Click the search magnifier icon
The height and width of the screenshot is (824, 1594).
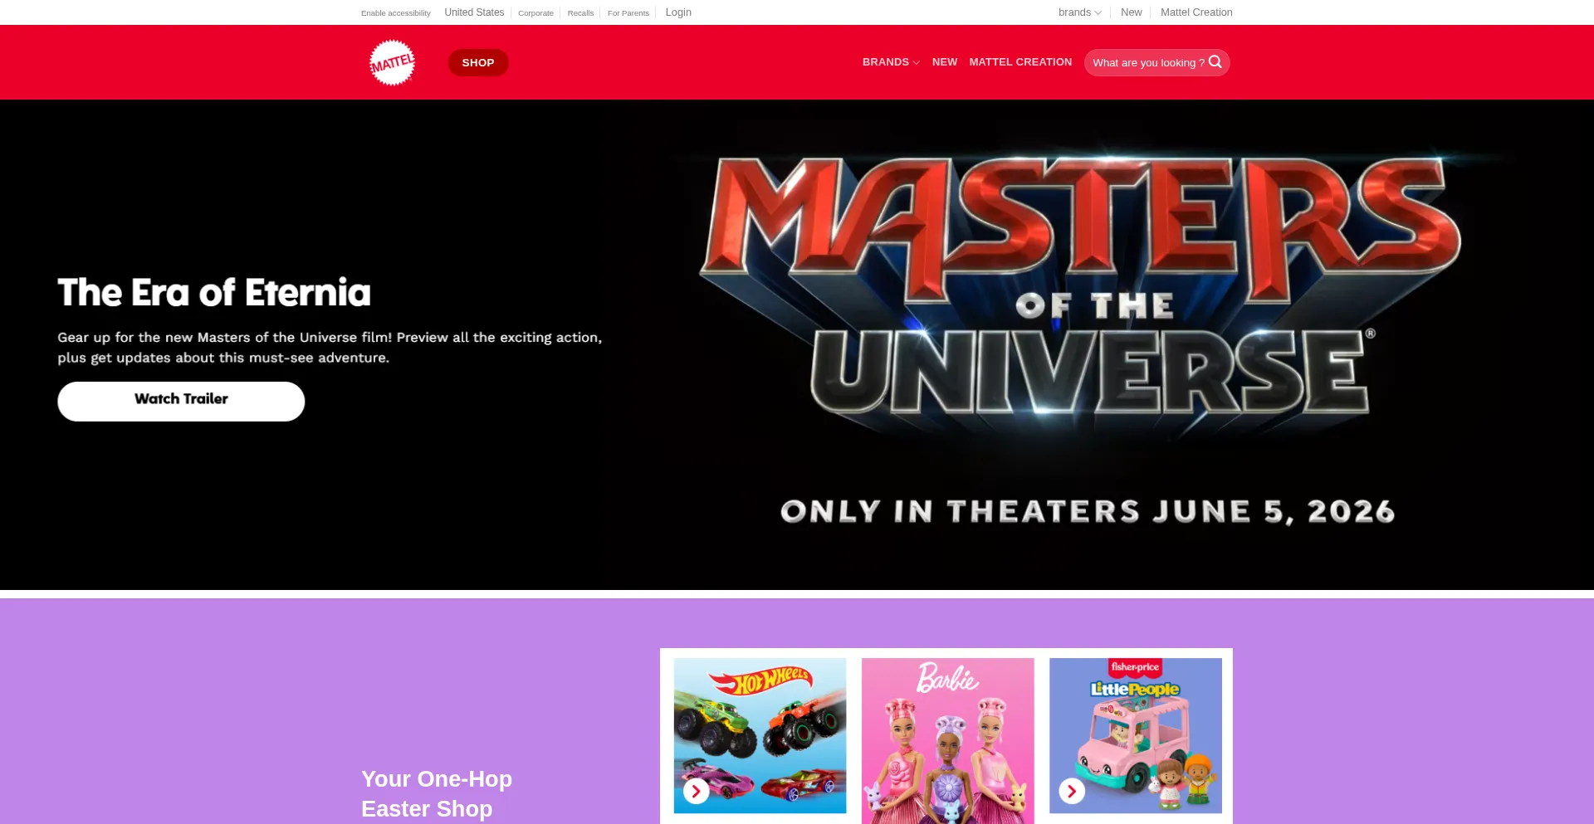click(1215, 62)
